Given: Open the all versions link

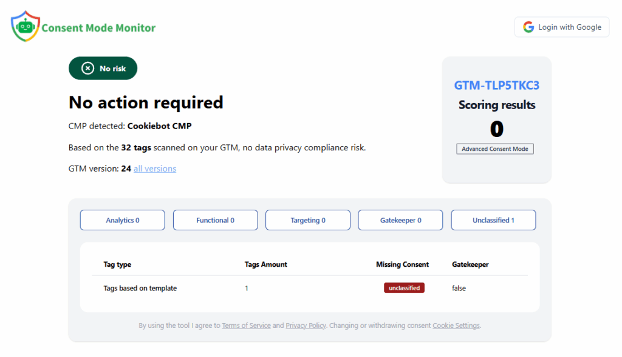Looking at the screenshot, I should (x=155, y=169).
